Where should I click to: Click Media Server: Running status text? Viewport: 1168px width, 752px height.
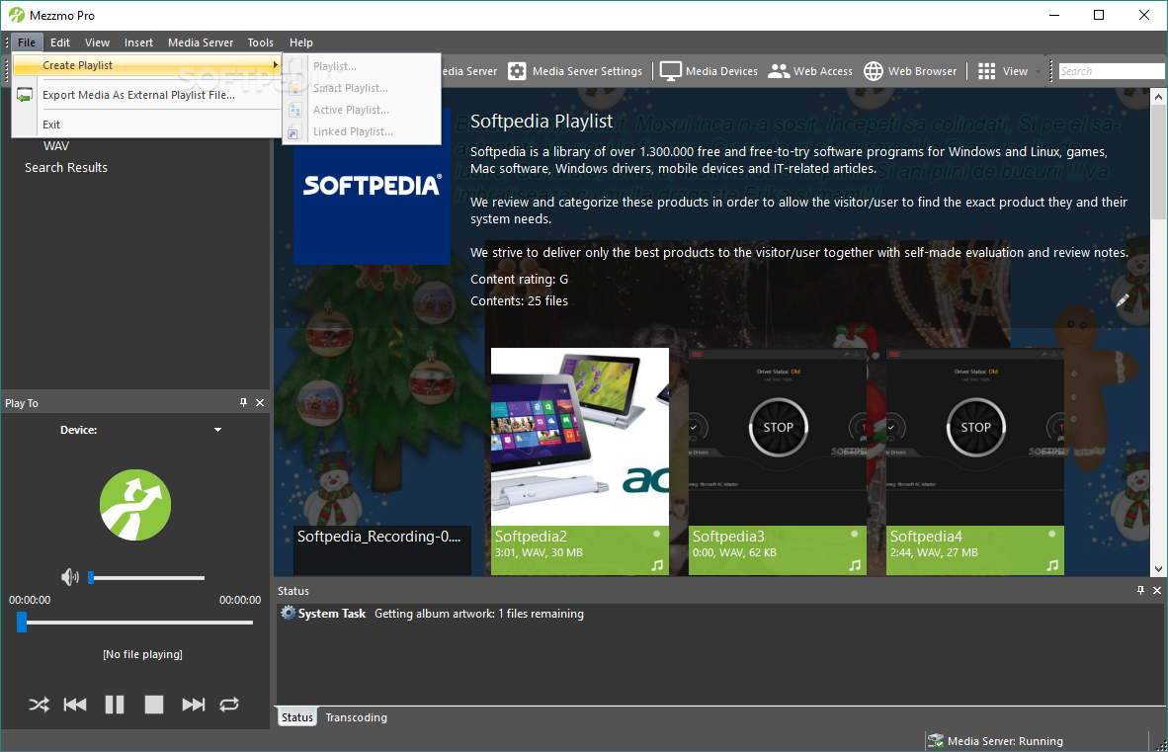(1005, 741)
